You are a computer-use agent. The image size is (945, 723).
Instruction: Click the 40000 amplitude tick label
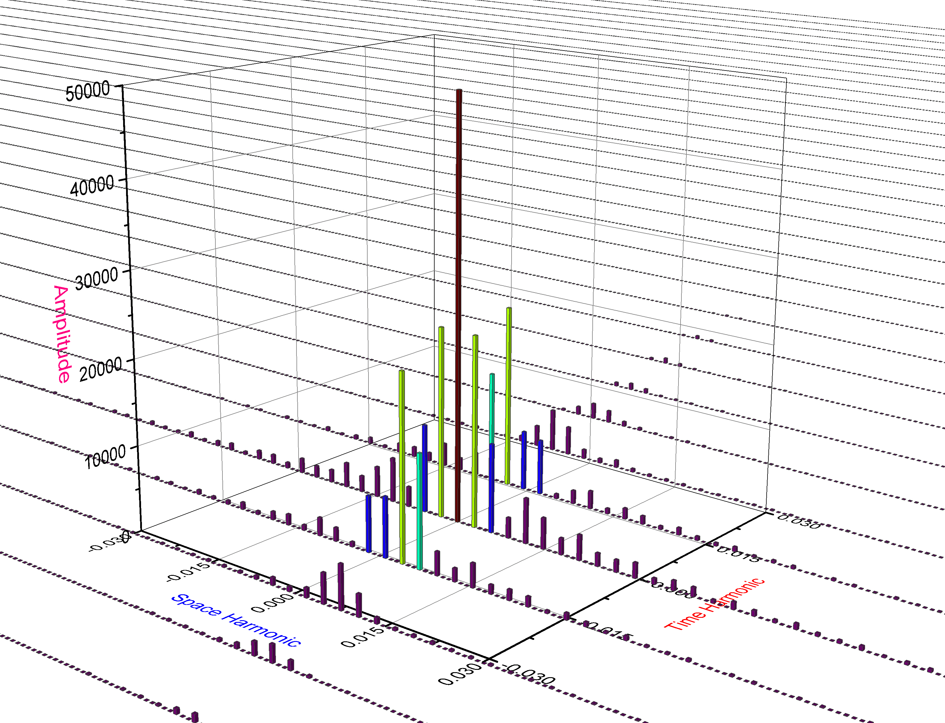[92, 186]
